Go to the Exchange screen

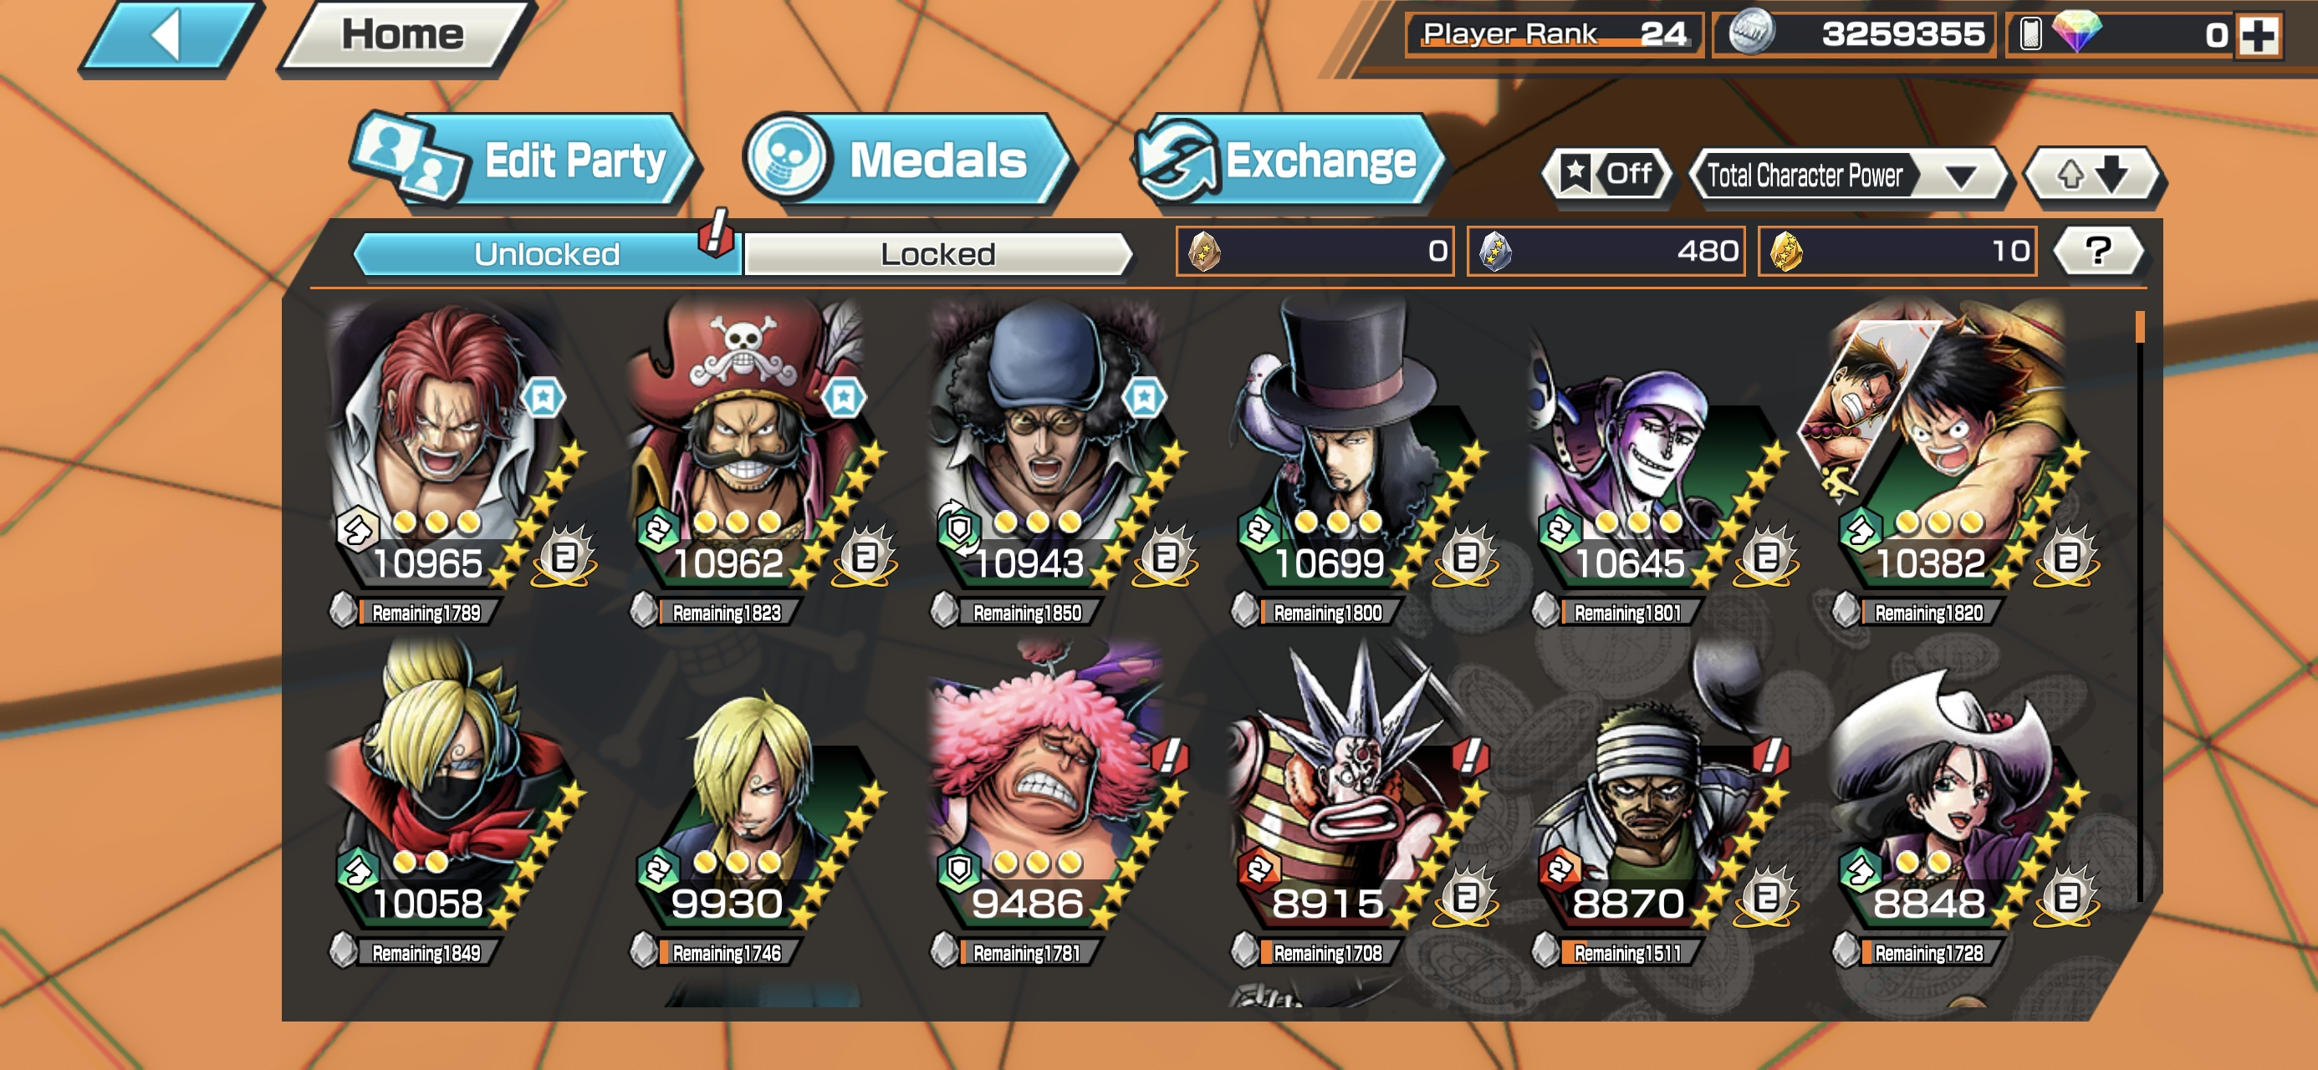coord(1290,162)
